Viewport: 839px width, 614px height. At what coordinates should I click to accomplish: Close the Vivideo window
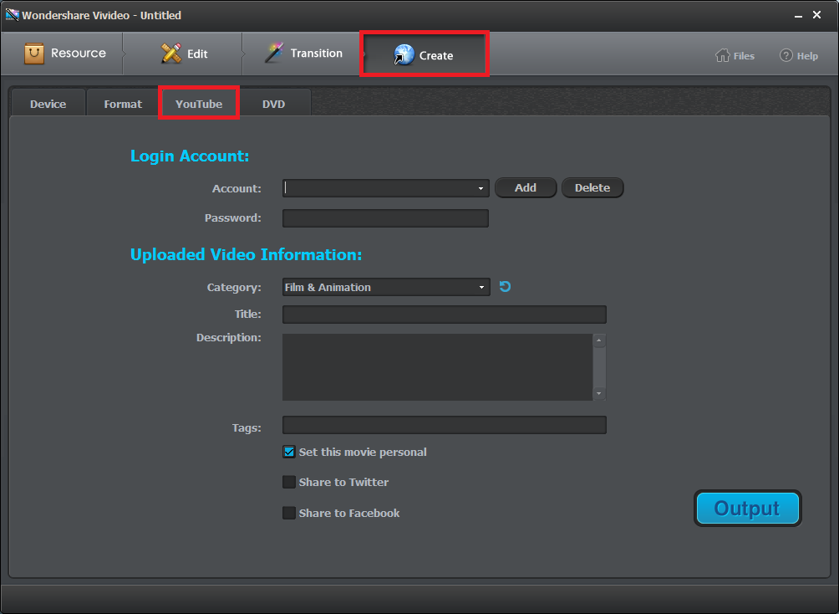pos(817,15)
